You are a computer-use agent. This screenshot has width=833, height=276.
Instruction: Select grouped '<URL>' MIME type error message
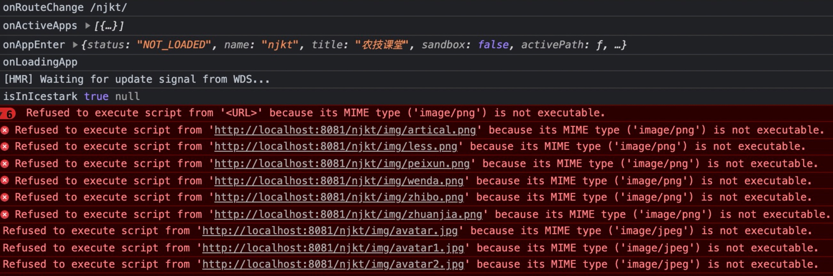point(315,113)
